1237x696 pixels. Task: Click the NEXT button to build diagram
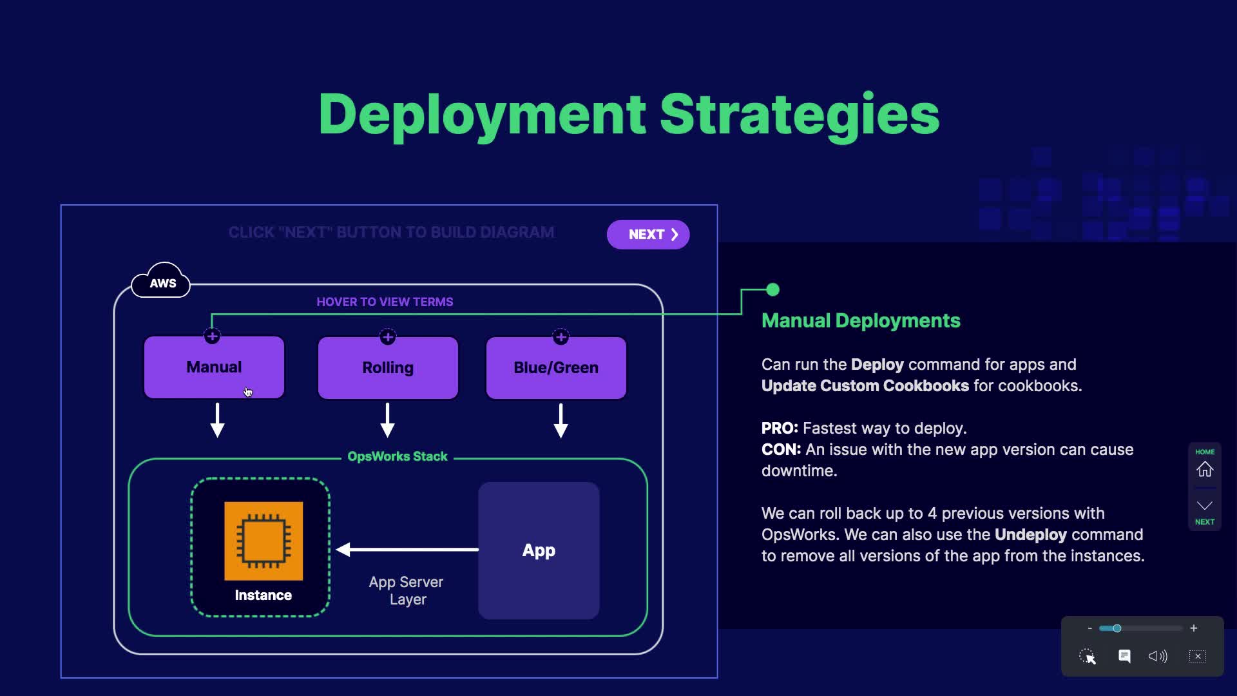[x=647, y=235]
